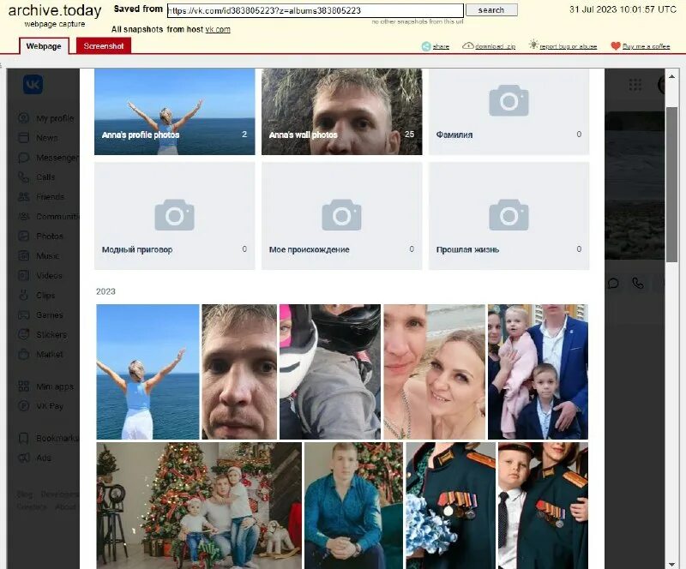Switch to the Webpage tab
Screen dimensions: 686x569
[44, 46]
